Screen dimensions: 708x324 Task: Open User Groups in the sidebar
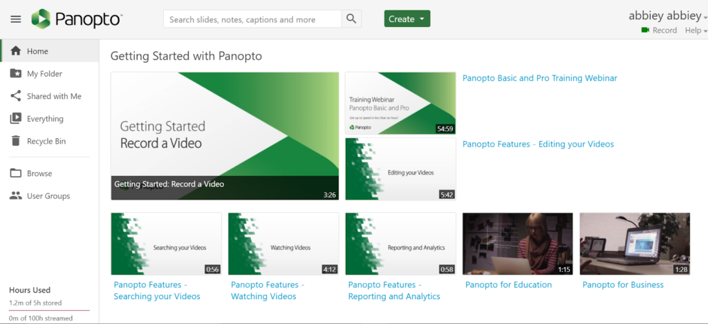click(50, 196)
